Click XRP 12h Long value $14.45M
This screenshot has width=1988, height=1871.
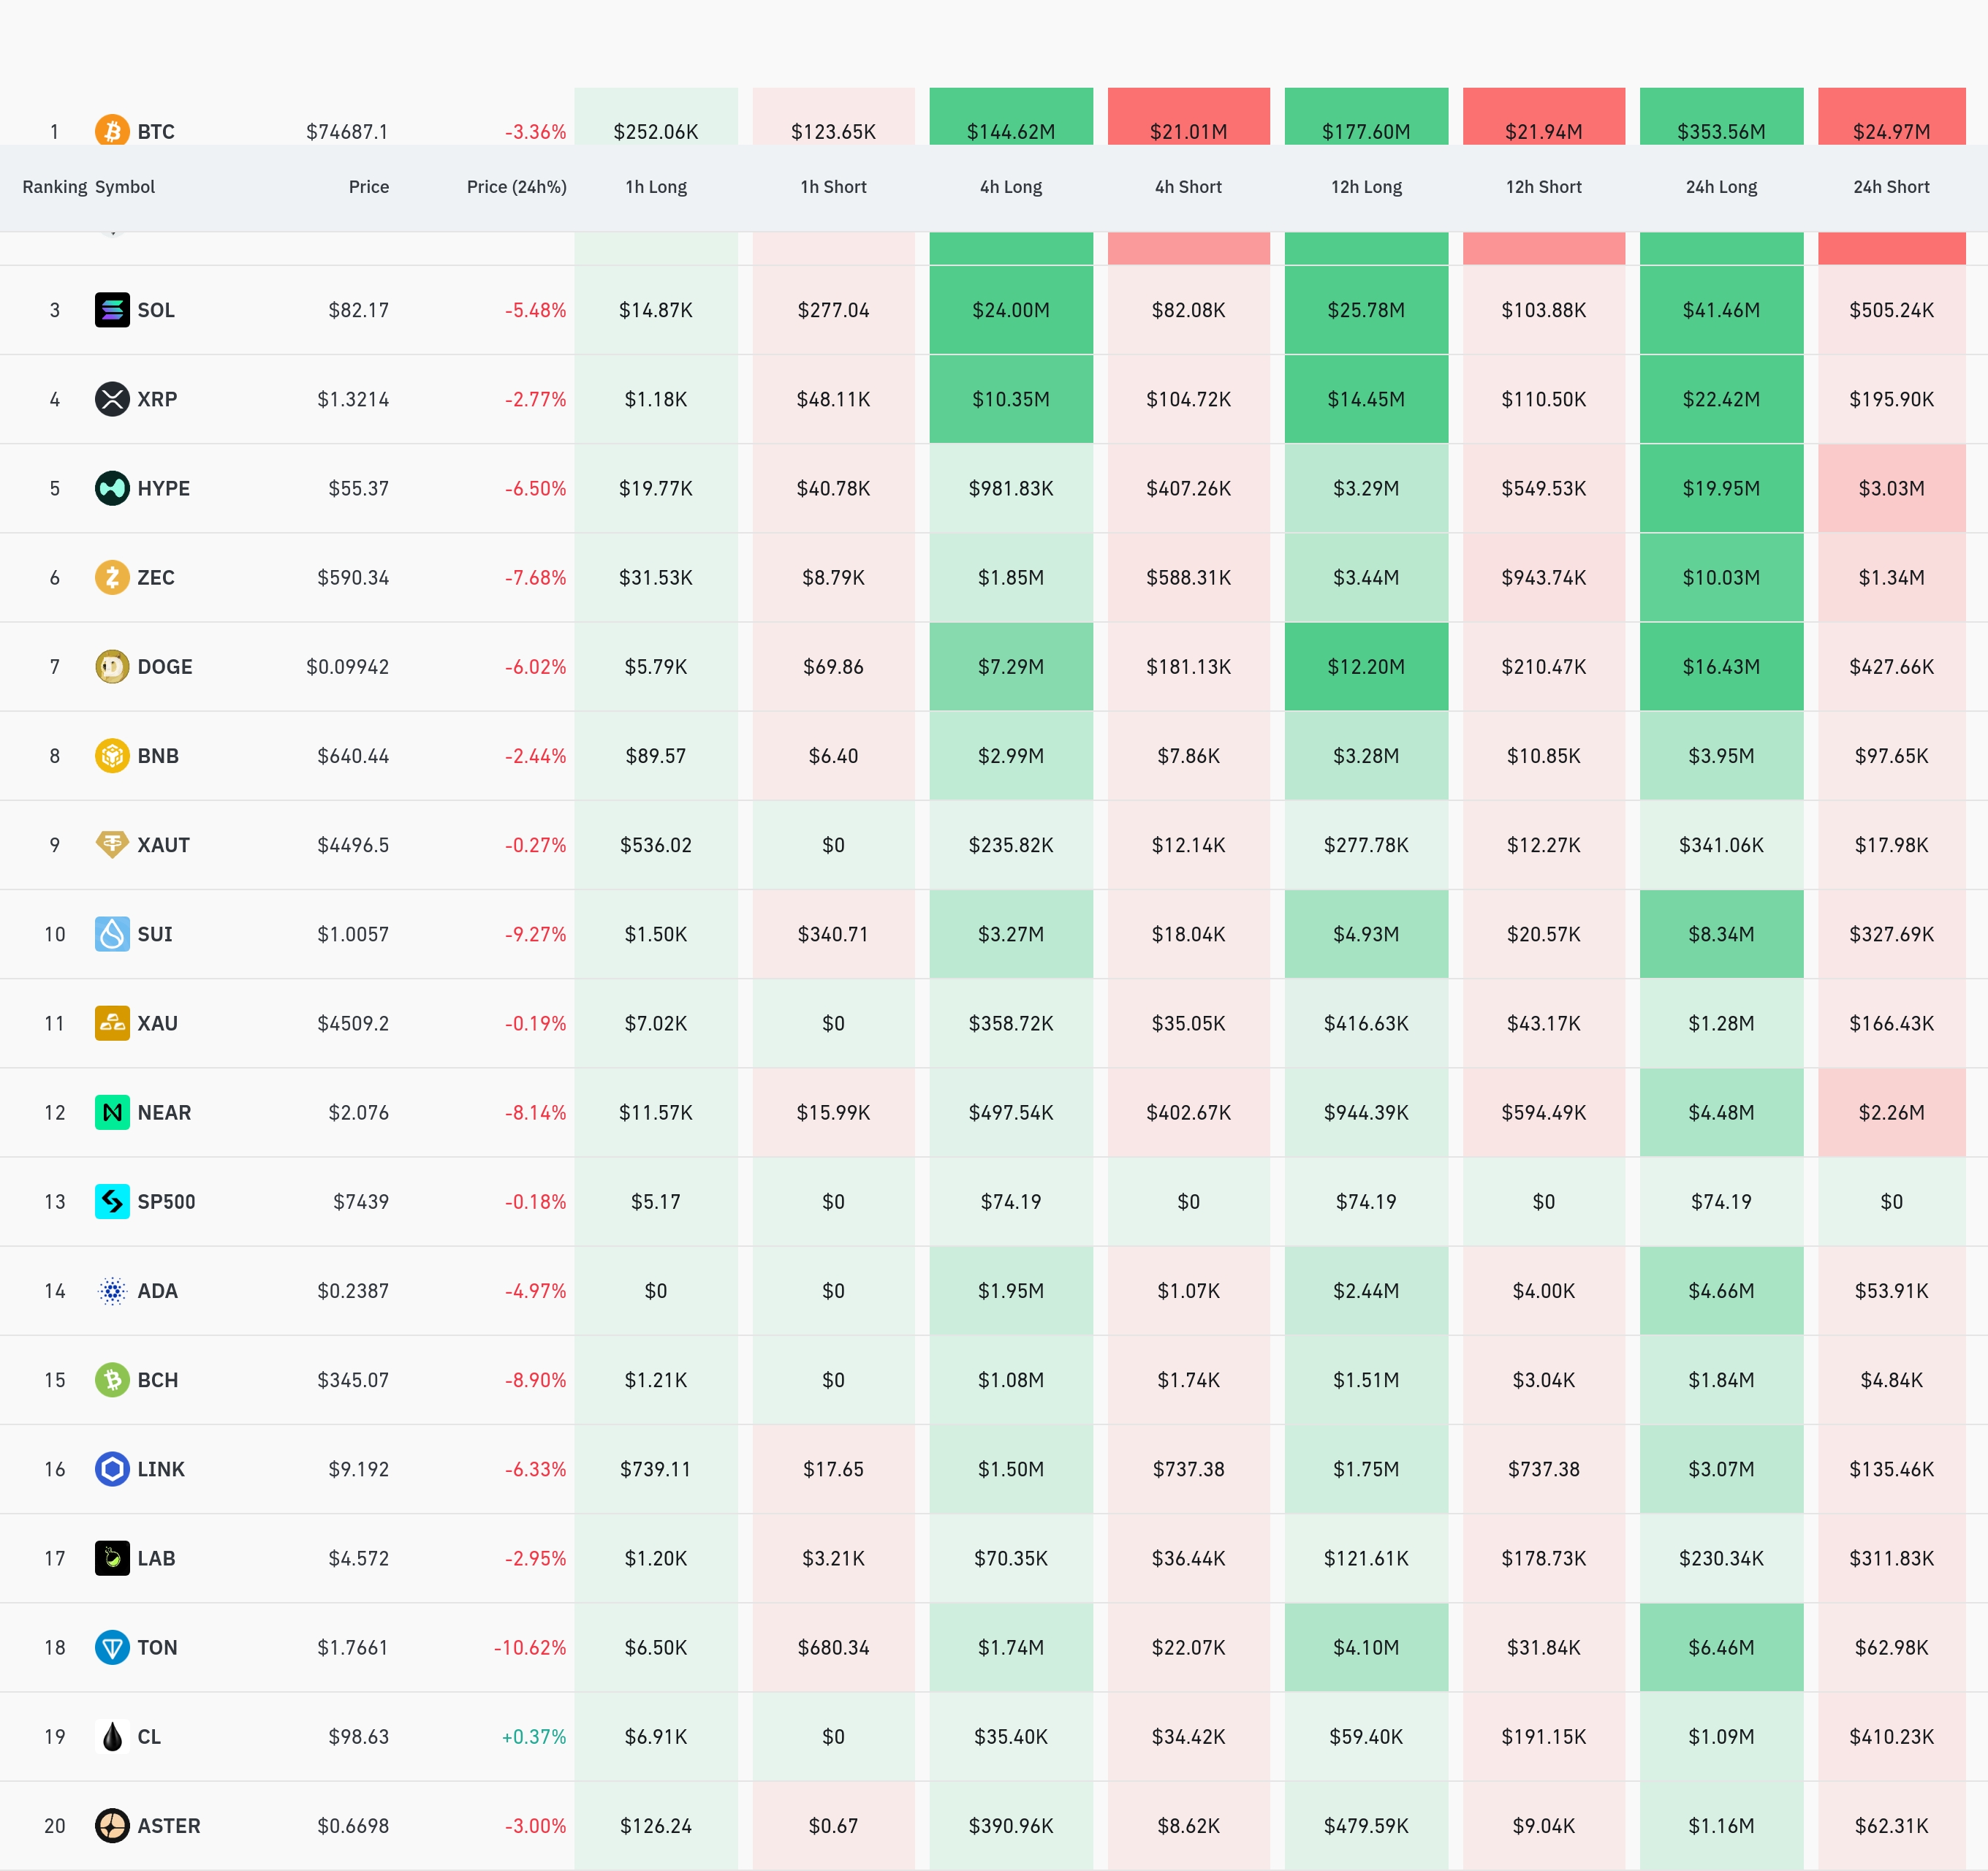(1367, 399)
